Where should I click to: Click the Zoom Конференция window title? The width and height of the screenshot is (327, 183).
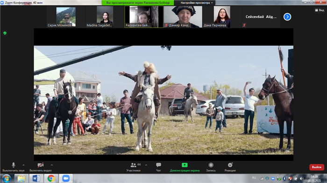(x=23, y=3)
